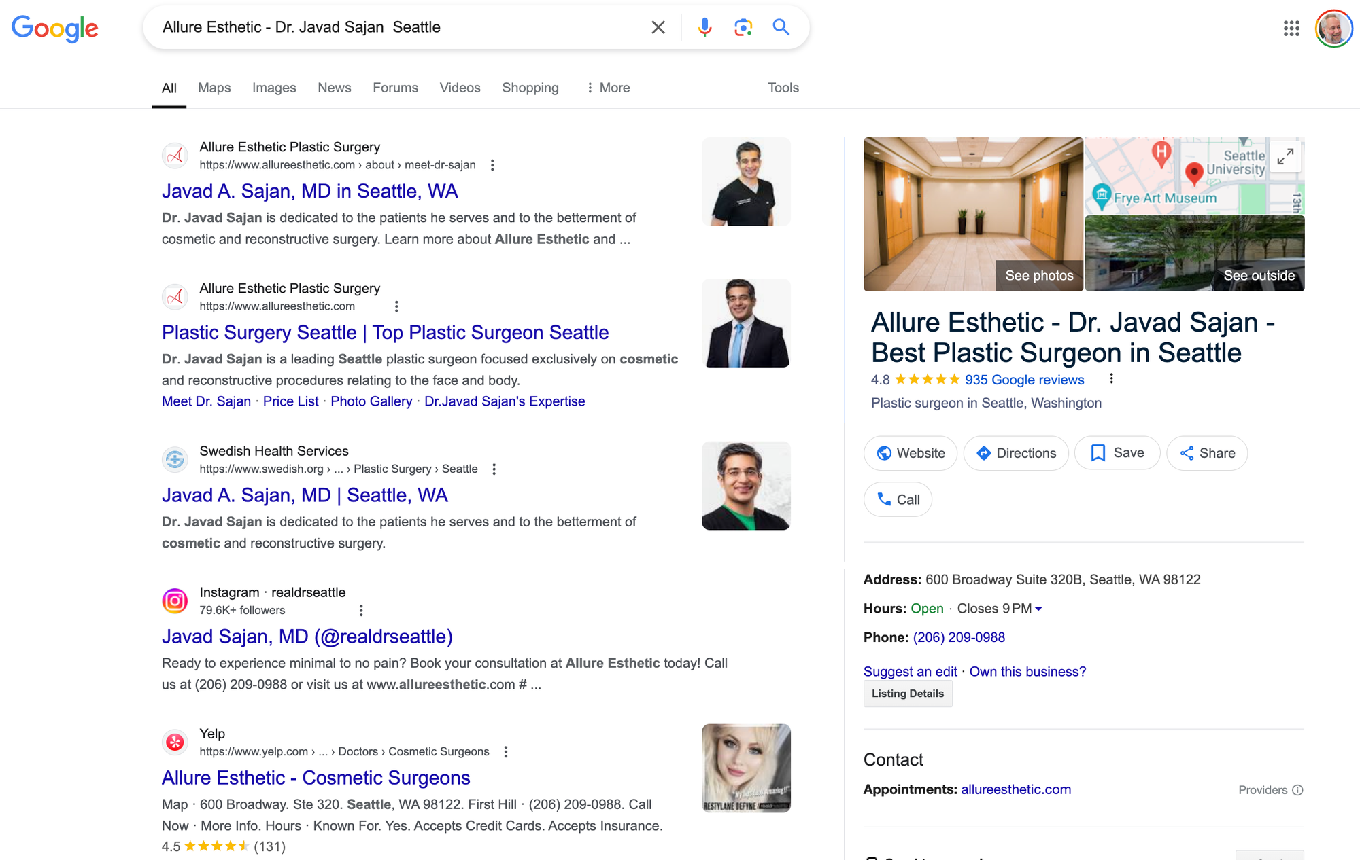
Task: Click the voice search microphone icon
Action: point(704,27)
